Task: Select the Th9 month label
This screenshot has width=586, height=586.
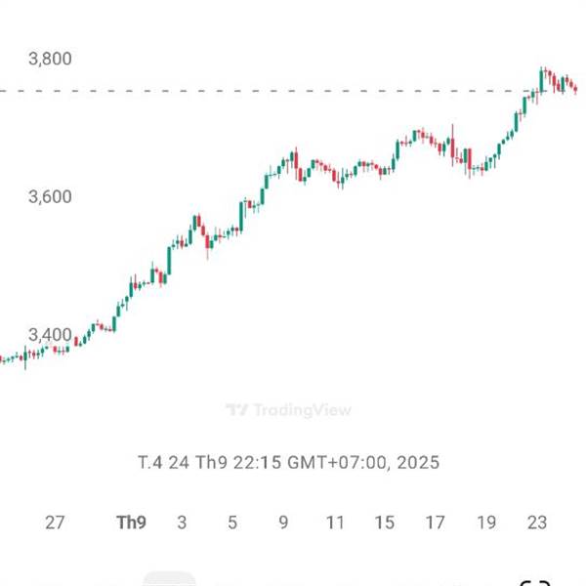Action: 130,523
